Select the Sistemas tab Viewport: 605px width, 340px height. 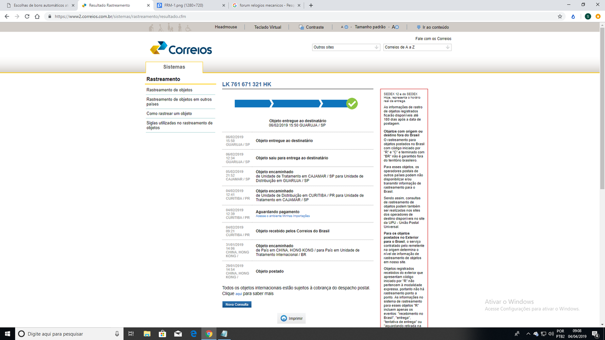click(x=174, y=67)
